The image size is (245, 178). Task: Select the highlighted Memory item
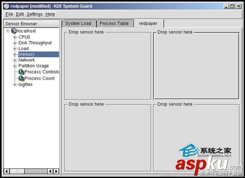pyautogui.click(x=39, y=54)
